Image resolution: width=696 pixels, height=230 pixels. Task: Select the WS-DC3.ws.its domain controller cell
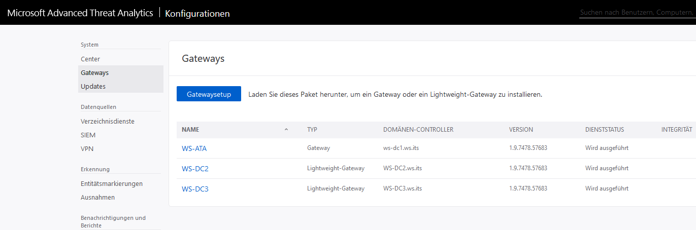coord(403,188)
